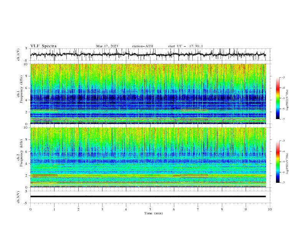Click the 'start UT = 17:30:1' text
Image resolution: width=304 pixels, height=235 pixels.
[185, 46]
